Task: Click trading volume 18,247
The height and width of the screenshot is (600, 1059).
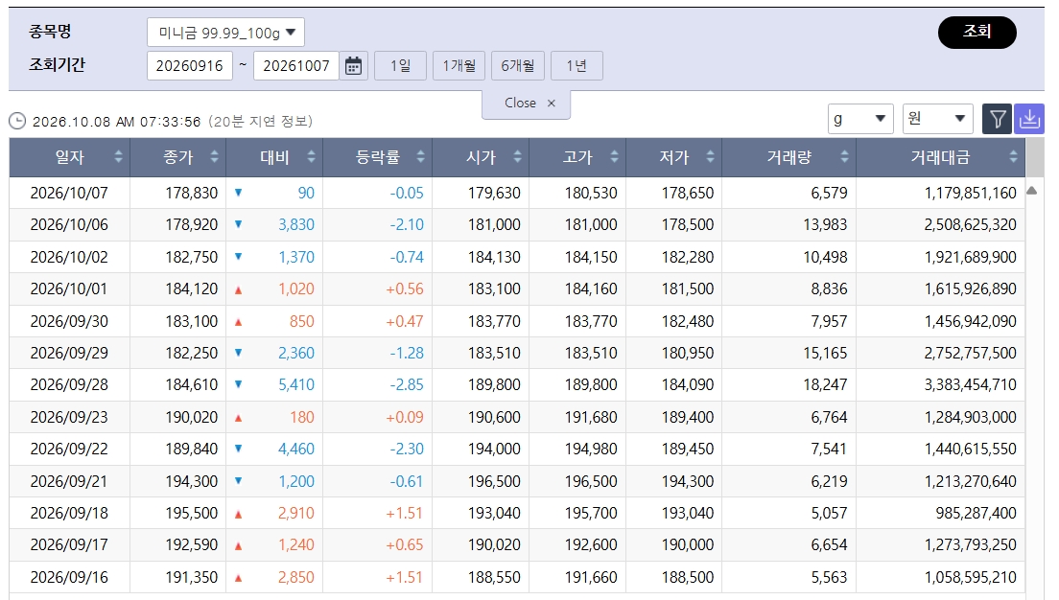Action: point(825,384)
